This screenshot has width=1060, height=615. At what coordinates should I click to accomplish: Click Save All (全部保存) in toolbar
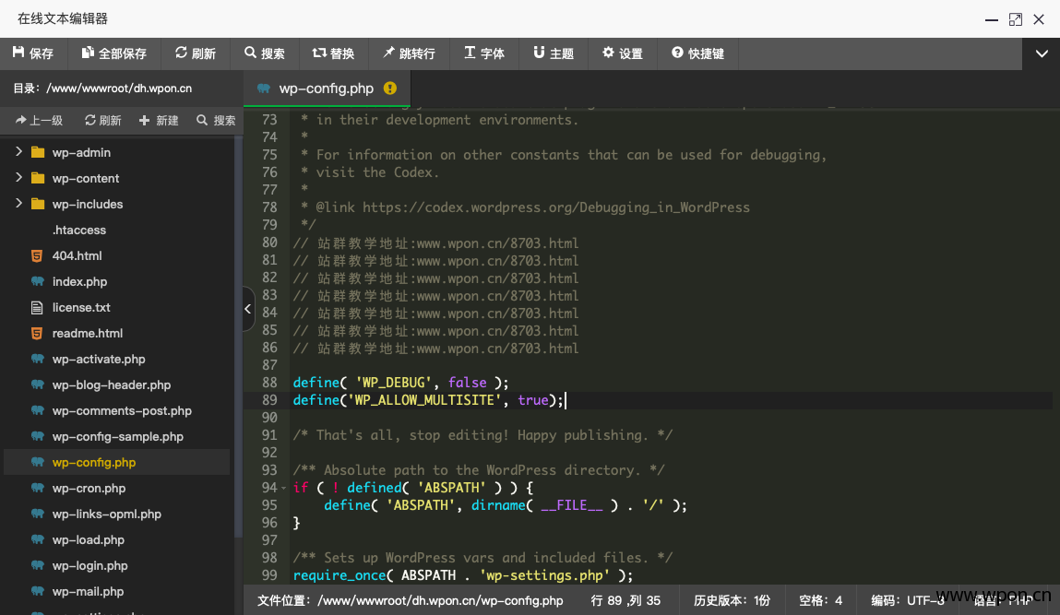[x=114, y=53]
